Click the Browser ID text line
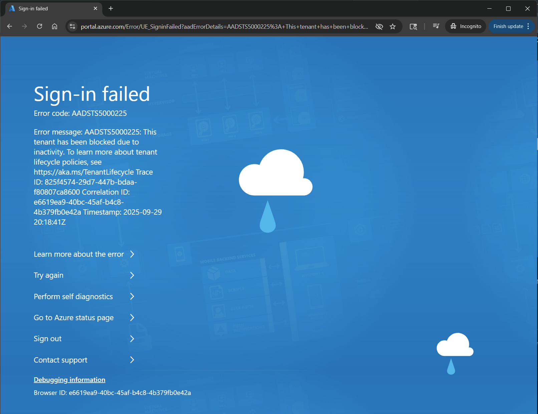 click(x=112, y=393)
